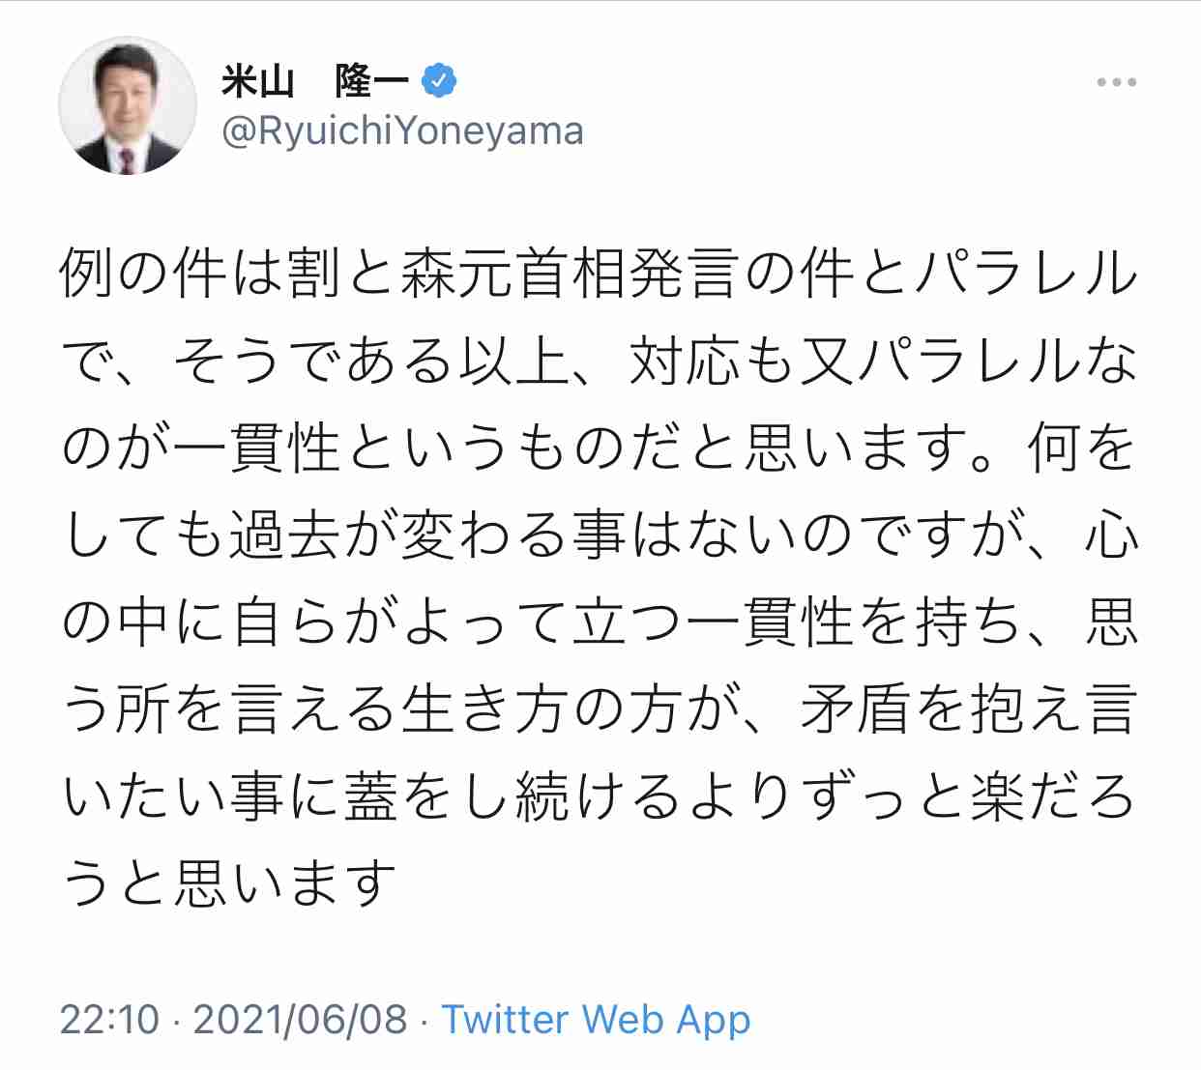Click the line starting いたい事に蓋を

(600, 795)
